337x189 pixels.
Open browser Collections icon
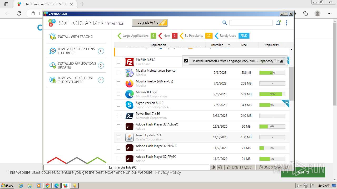pyautogui.click(x=305, y=13)
